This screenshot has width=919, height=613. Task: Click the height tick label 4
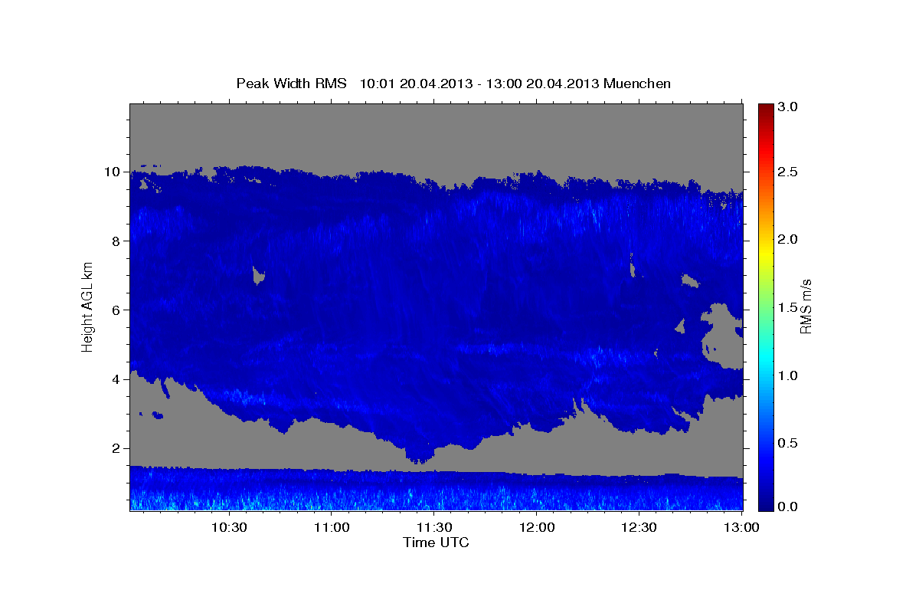116,379
